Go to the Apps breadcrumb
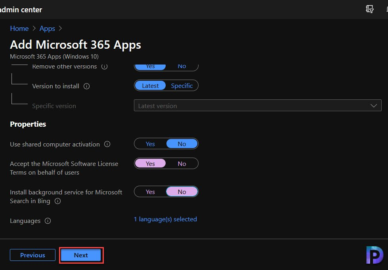The image size is (388, 270). [x=47, y=29]
